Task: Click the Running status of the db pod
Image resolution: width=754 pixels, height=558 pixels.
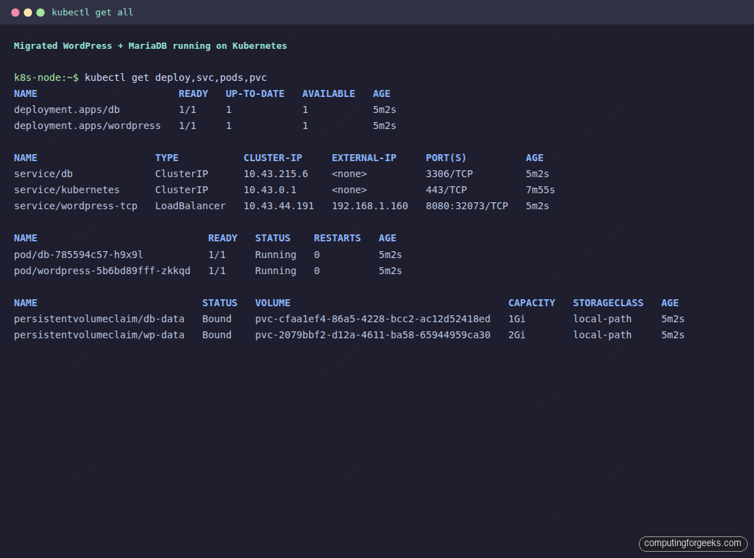Action: tap(276, 255)
